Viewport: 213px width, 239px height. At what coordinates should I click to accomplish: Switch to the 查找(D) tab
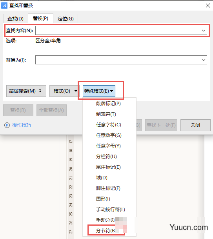pos(15,18)
